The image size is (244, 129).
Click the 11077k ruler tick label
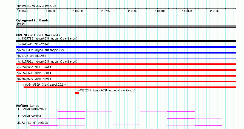51,11
